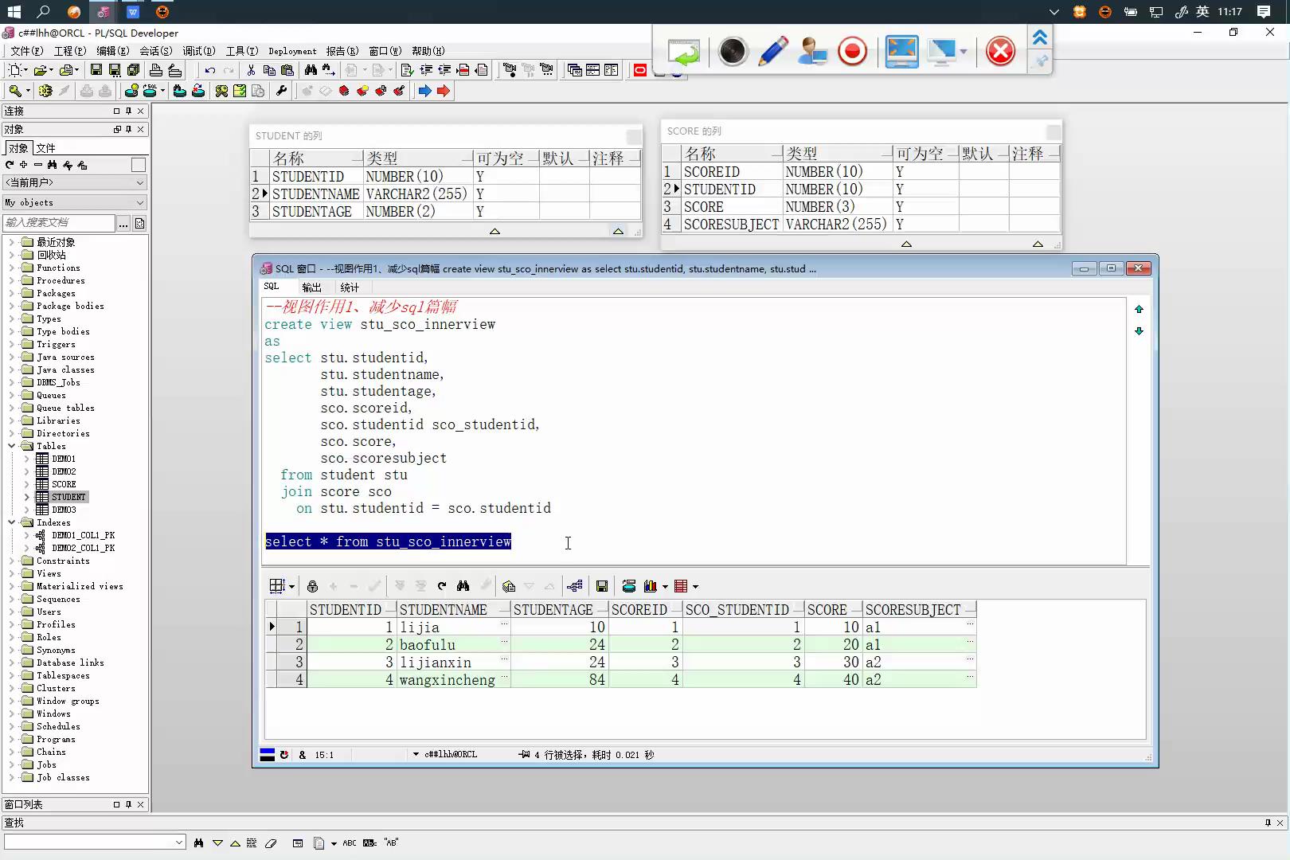Click the Copy icon in toolbar
The width and height of the screenshot is (1290, 860).
tap(269, 70)
